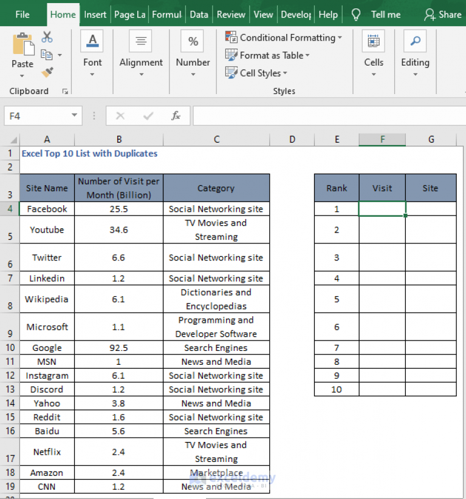The height and width of the screenshot is (499, 466).
Task: Click the Cell Styles icon
Action: 231,73
